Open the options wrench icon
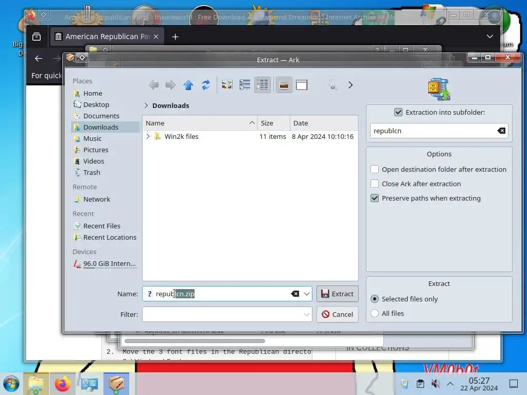This screenshot has width=527, height=395. click(x=332, y=85)
